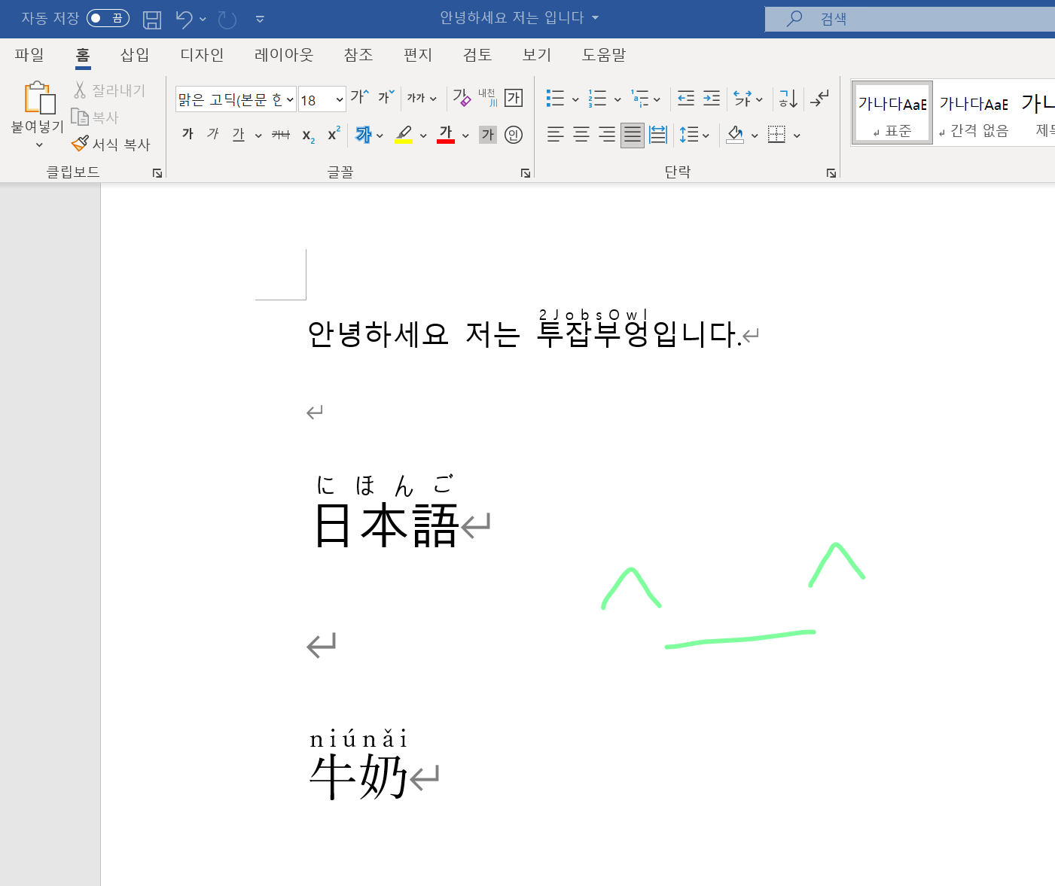Open the font size dropdown
The image size is (1055, 886).
[340, 99]
